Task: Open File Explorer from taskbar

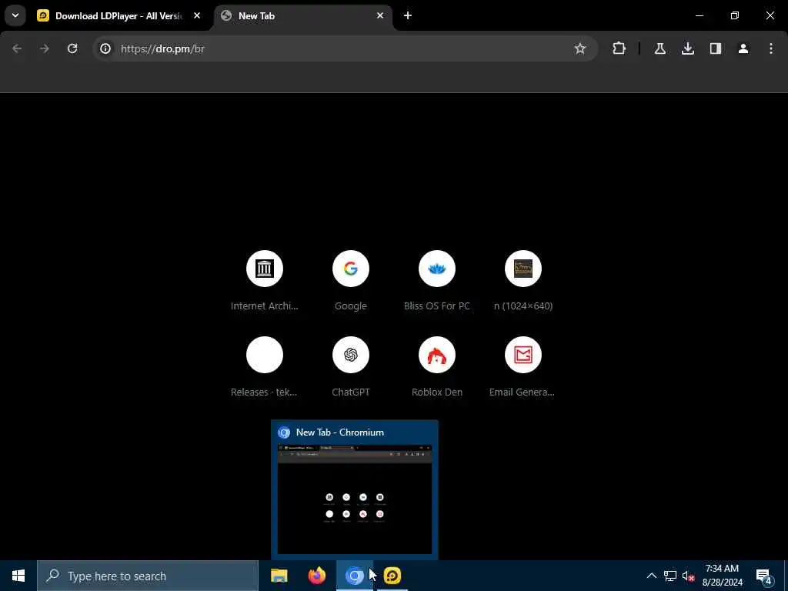Action: [x=279, y=576]
